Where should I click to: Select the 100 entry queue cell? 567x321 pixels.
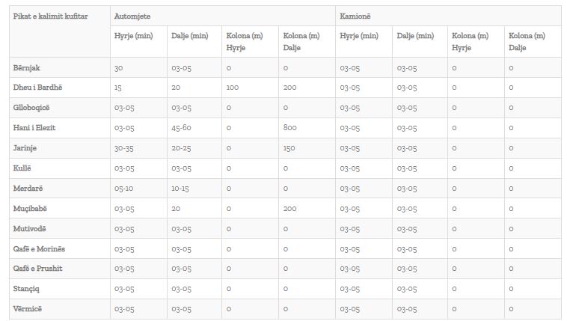[x=233, y=88]
